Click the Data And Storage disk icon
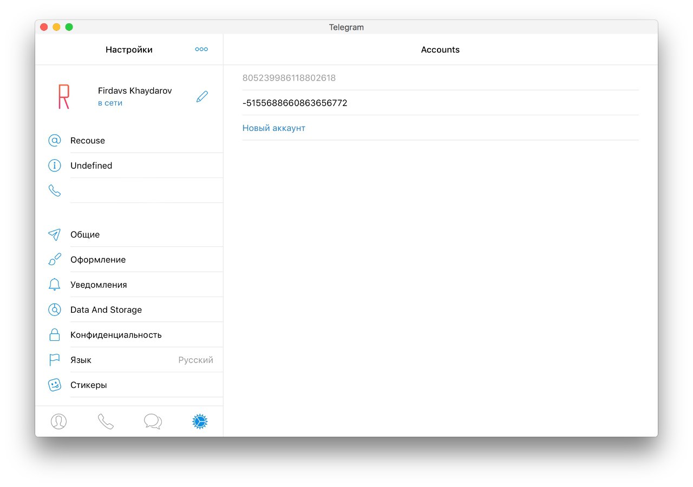Image resolution: width=693 pixels, height=487 pixels. [x=55, y=310]
